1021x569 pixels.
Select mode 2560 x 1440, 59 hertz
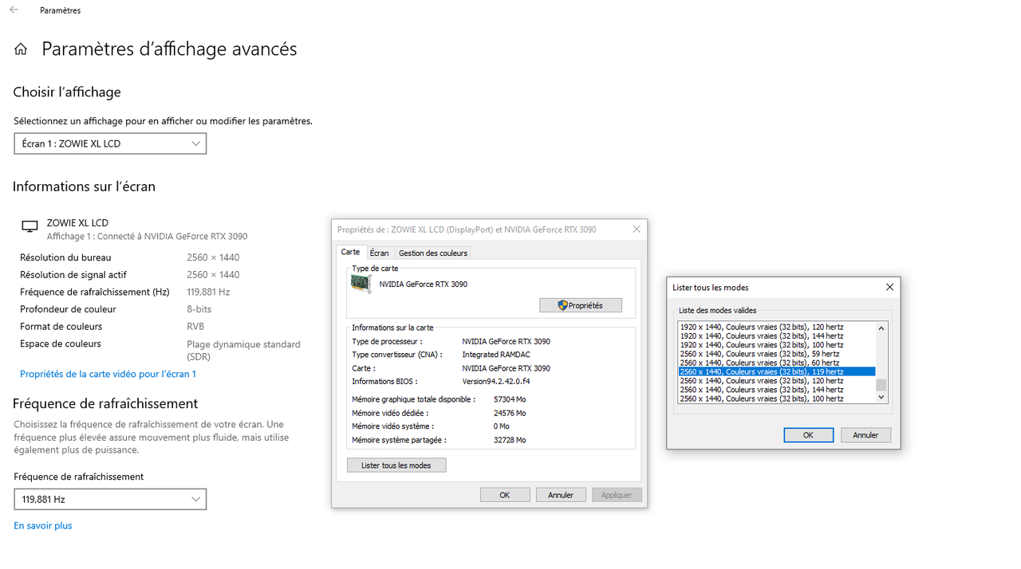click(x=777, y=354)
